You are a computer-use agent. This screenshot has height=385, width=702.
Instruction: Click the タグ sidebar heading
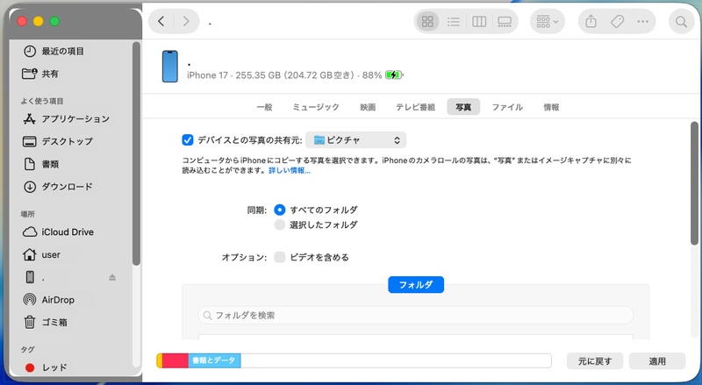pyautogui.click(x=28, y=350)
